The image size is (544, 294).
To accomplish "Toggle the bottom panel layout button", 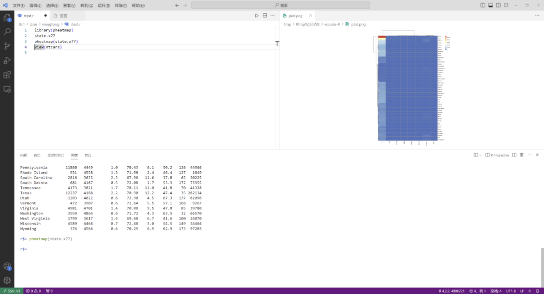I will [x=491, y=5].
